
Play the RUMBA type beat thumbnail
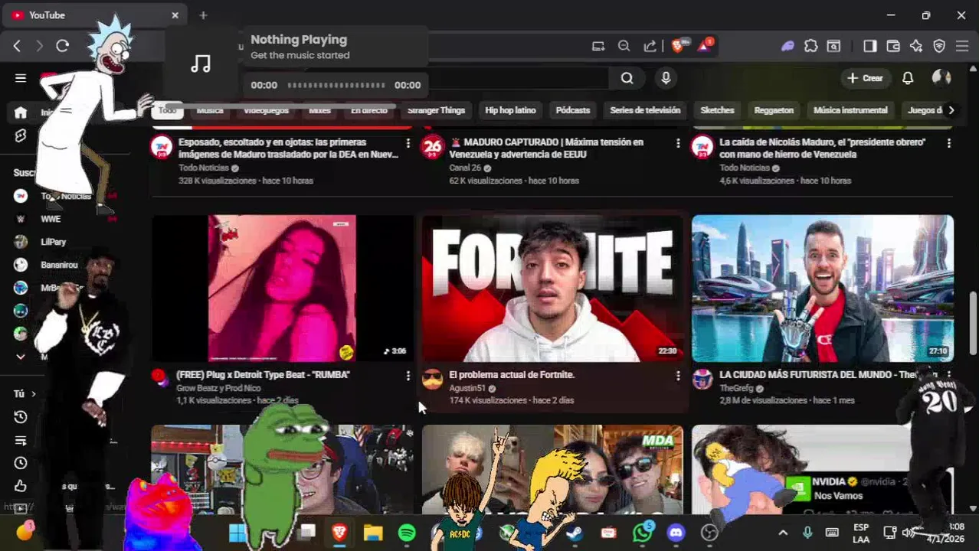coord(282,288)
